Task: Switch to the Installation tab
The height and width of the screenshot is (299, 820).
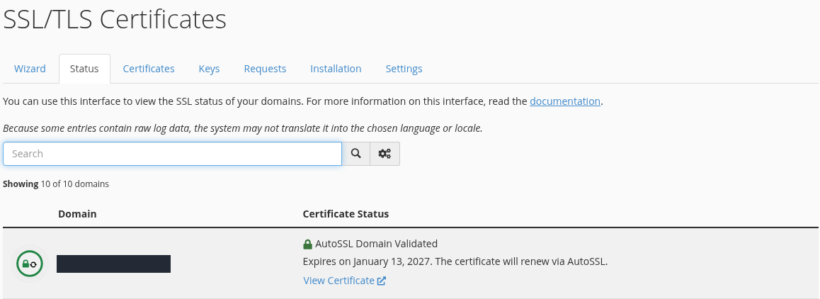Action: [336, 69]
